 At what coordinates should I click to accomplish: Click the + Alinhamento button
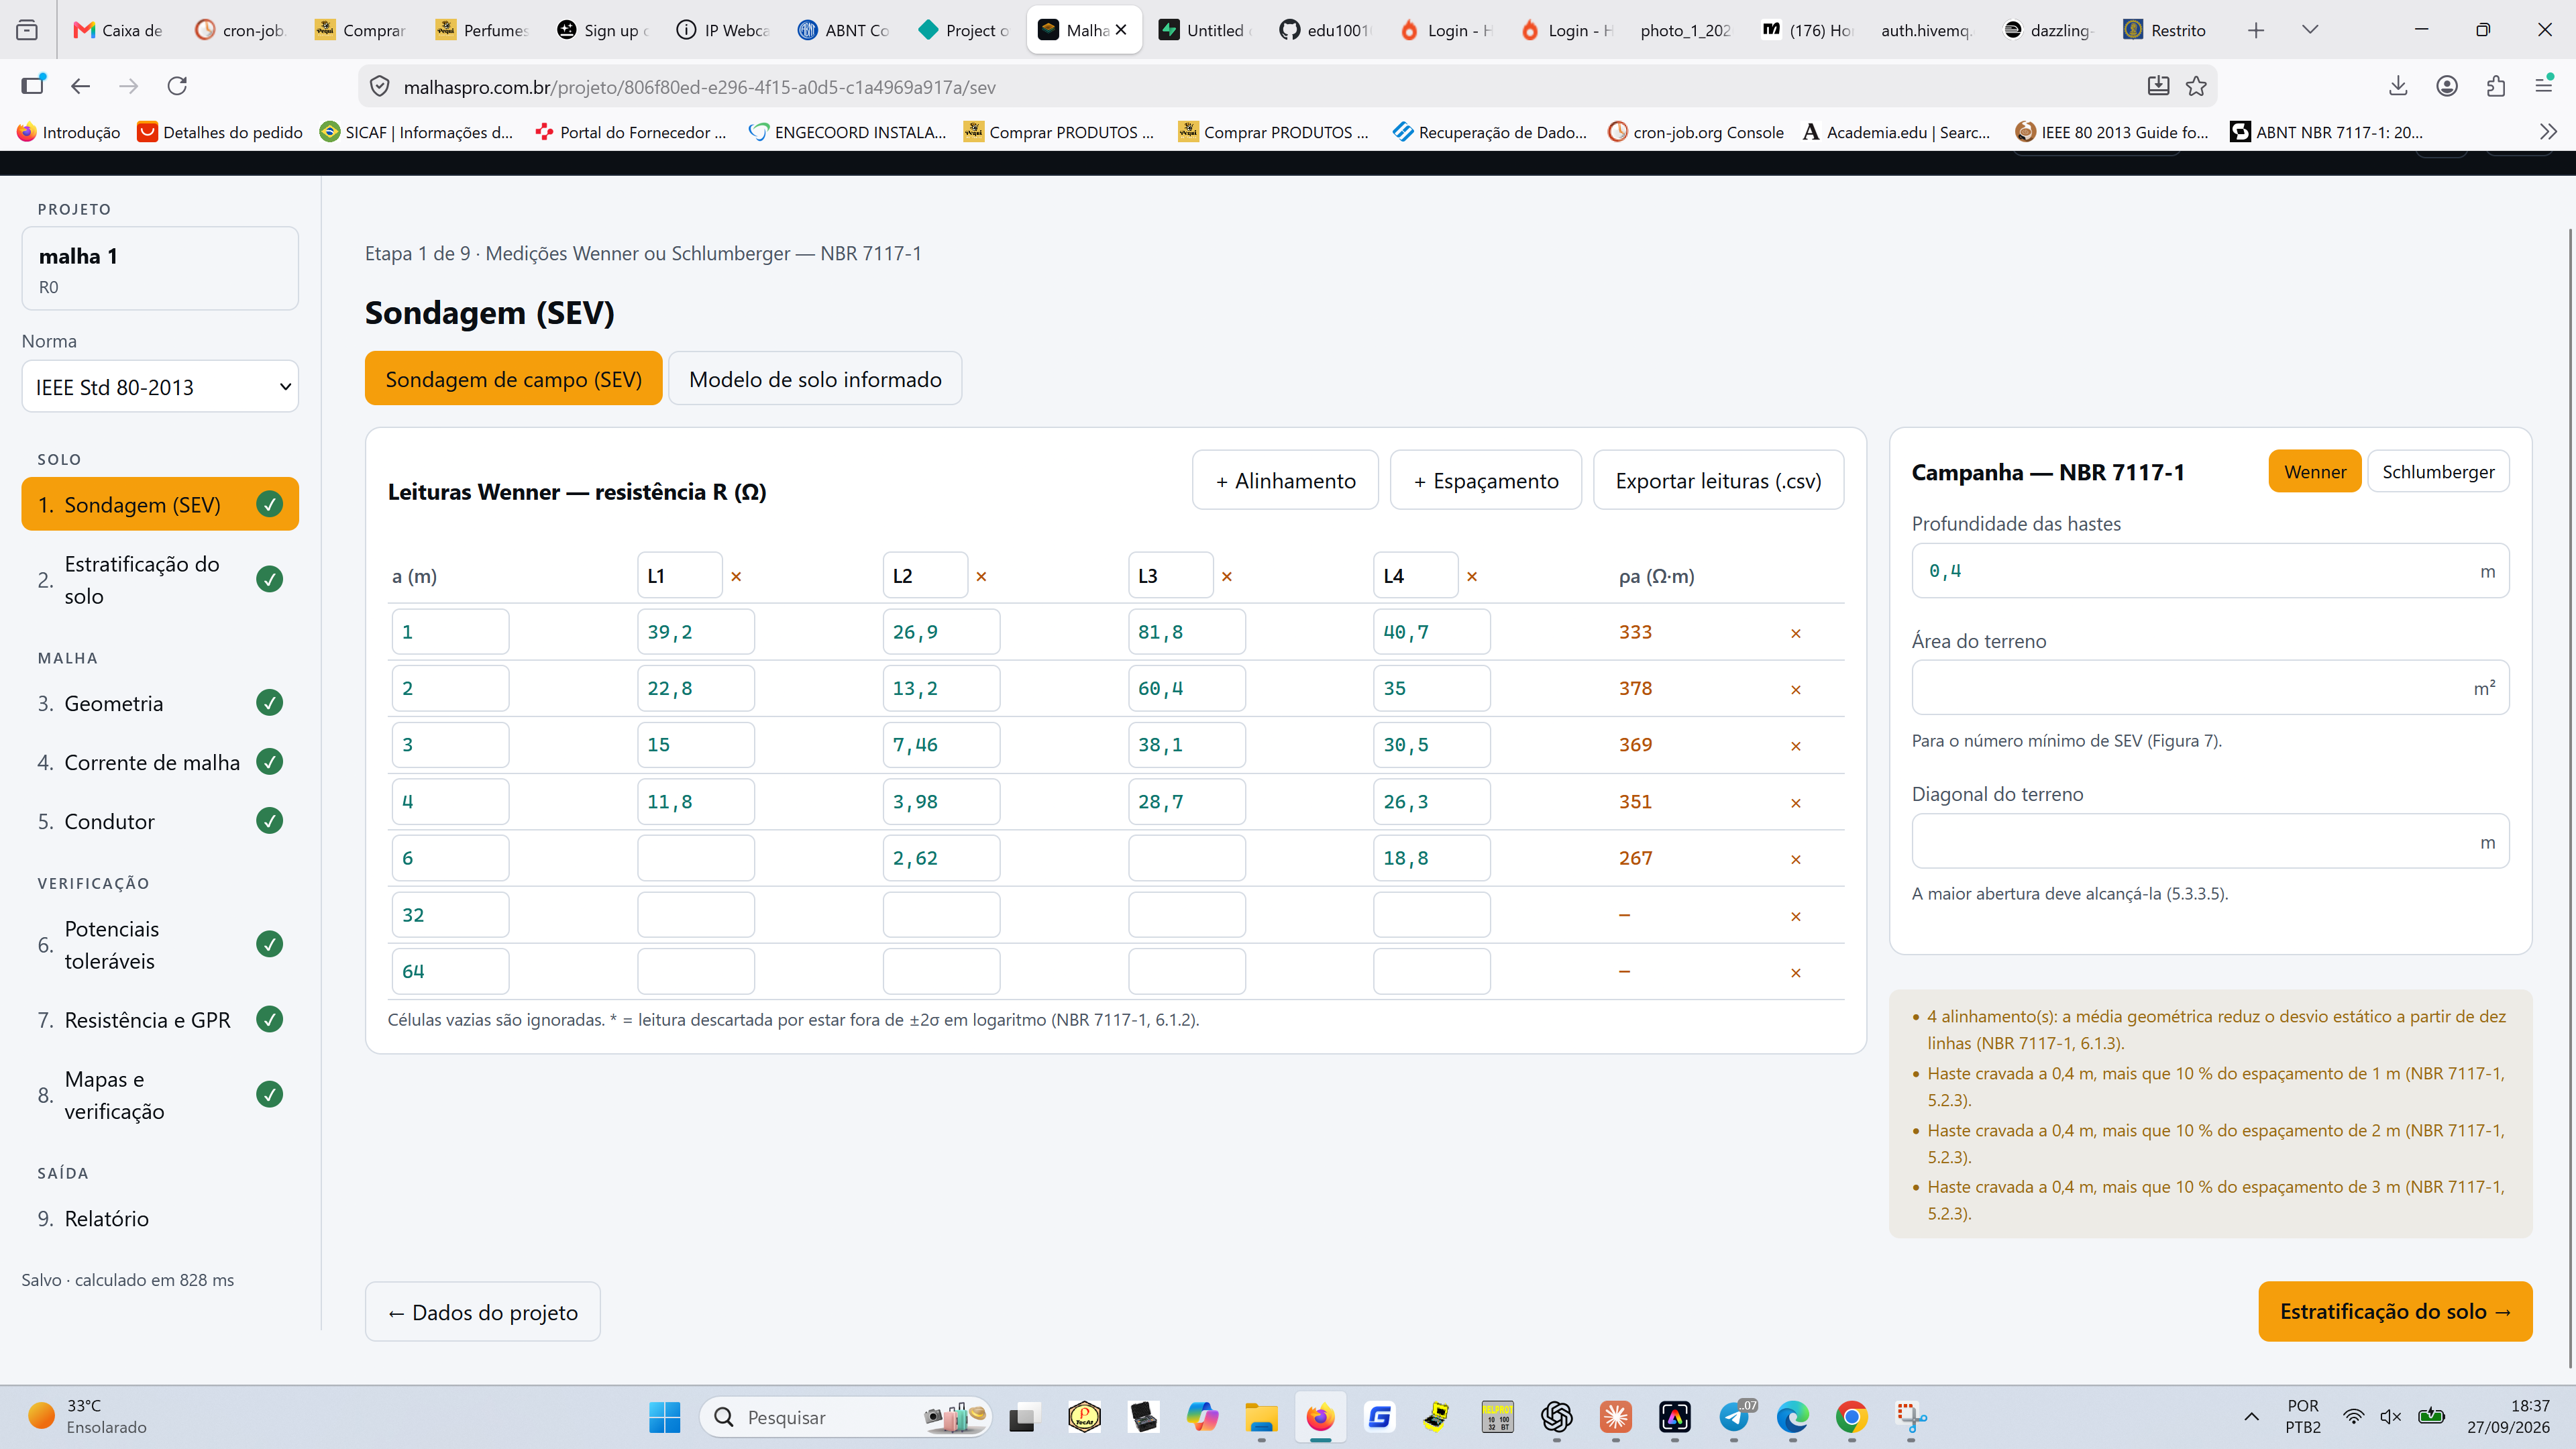[1285, 480]
